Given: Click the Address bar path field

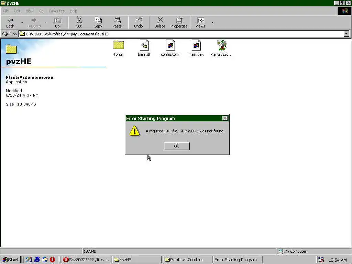Looking at the screenshot, I should point(181,34).
